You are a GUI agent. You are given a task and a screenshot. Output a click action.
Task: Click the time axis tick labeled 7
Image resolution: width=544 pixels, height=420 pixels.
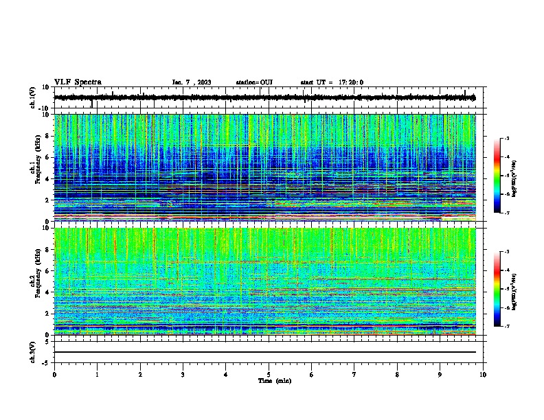354,375
